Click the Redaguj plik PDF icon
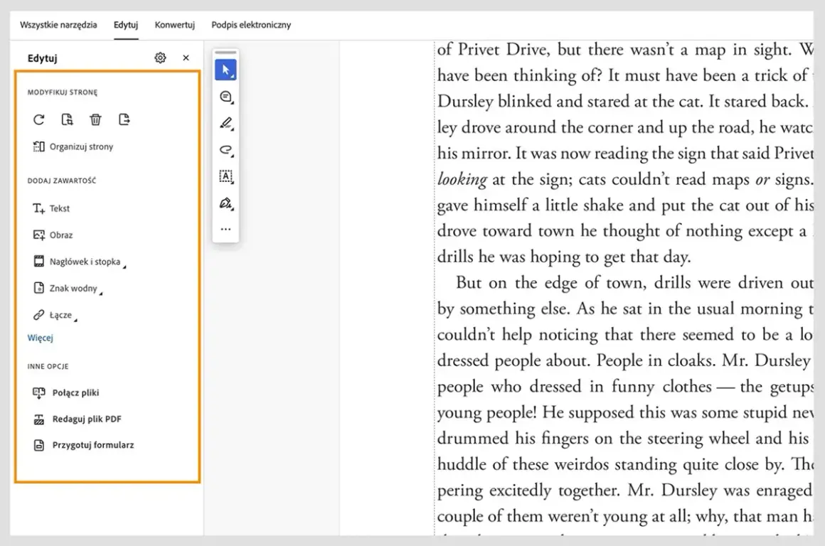Image resolution: width=825 pixels, height=546 pixels. 39,419
